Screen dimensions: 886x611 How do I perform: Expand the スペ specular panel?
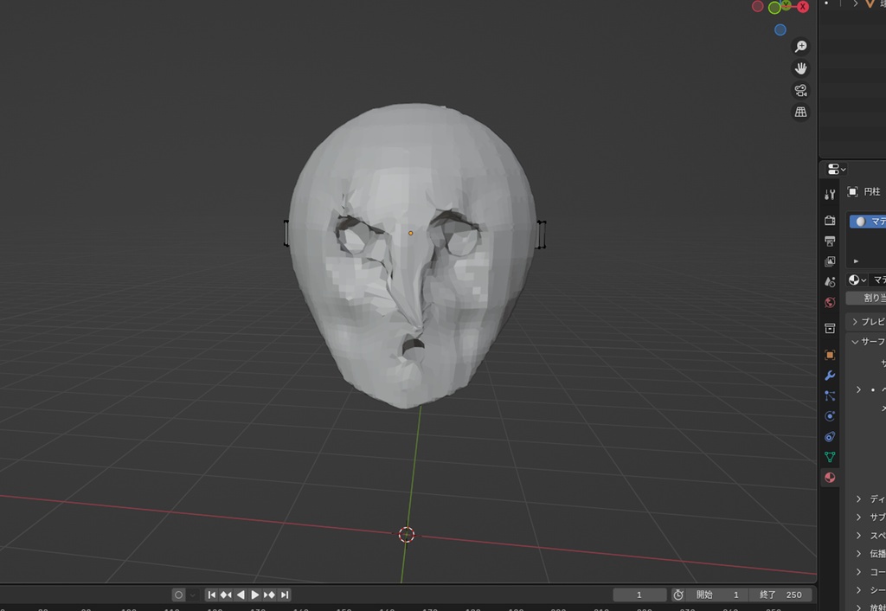click(859, 535)
